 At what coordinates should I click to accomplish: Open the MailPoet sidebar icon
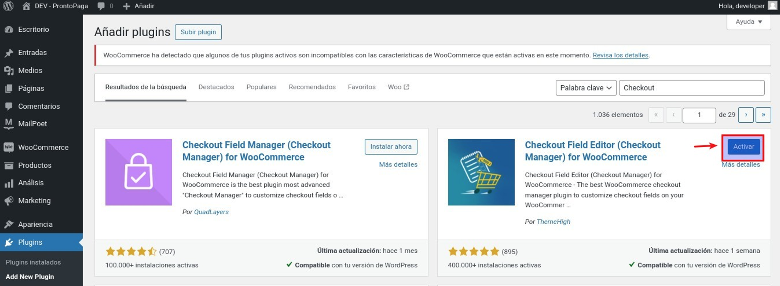[x=9, y=124]
